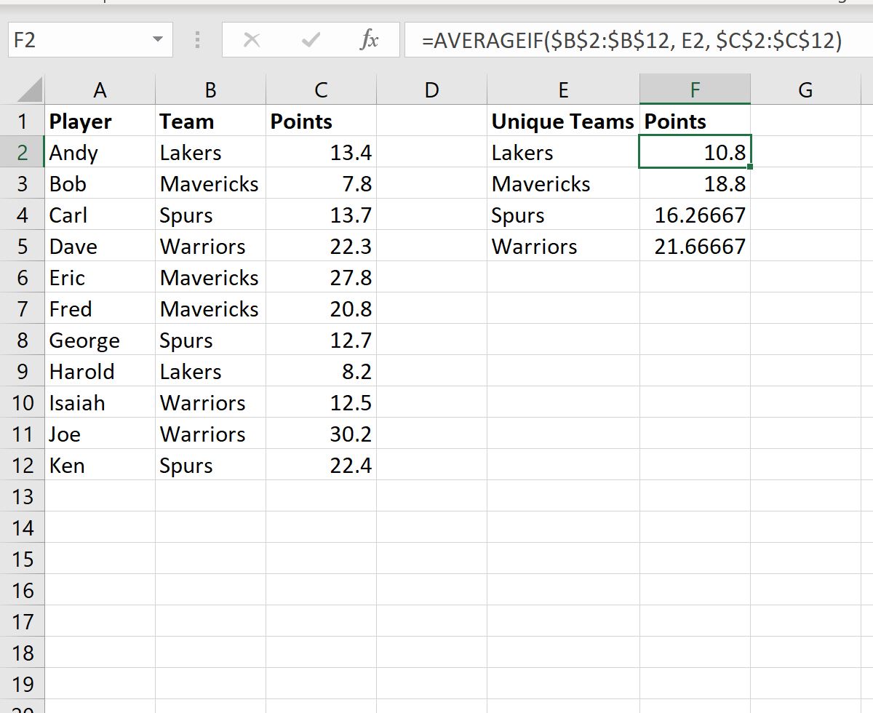Select row 2 header

click(23, 153)
